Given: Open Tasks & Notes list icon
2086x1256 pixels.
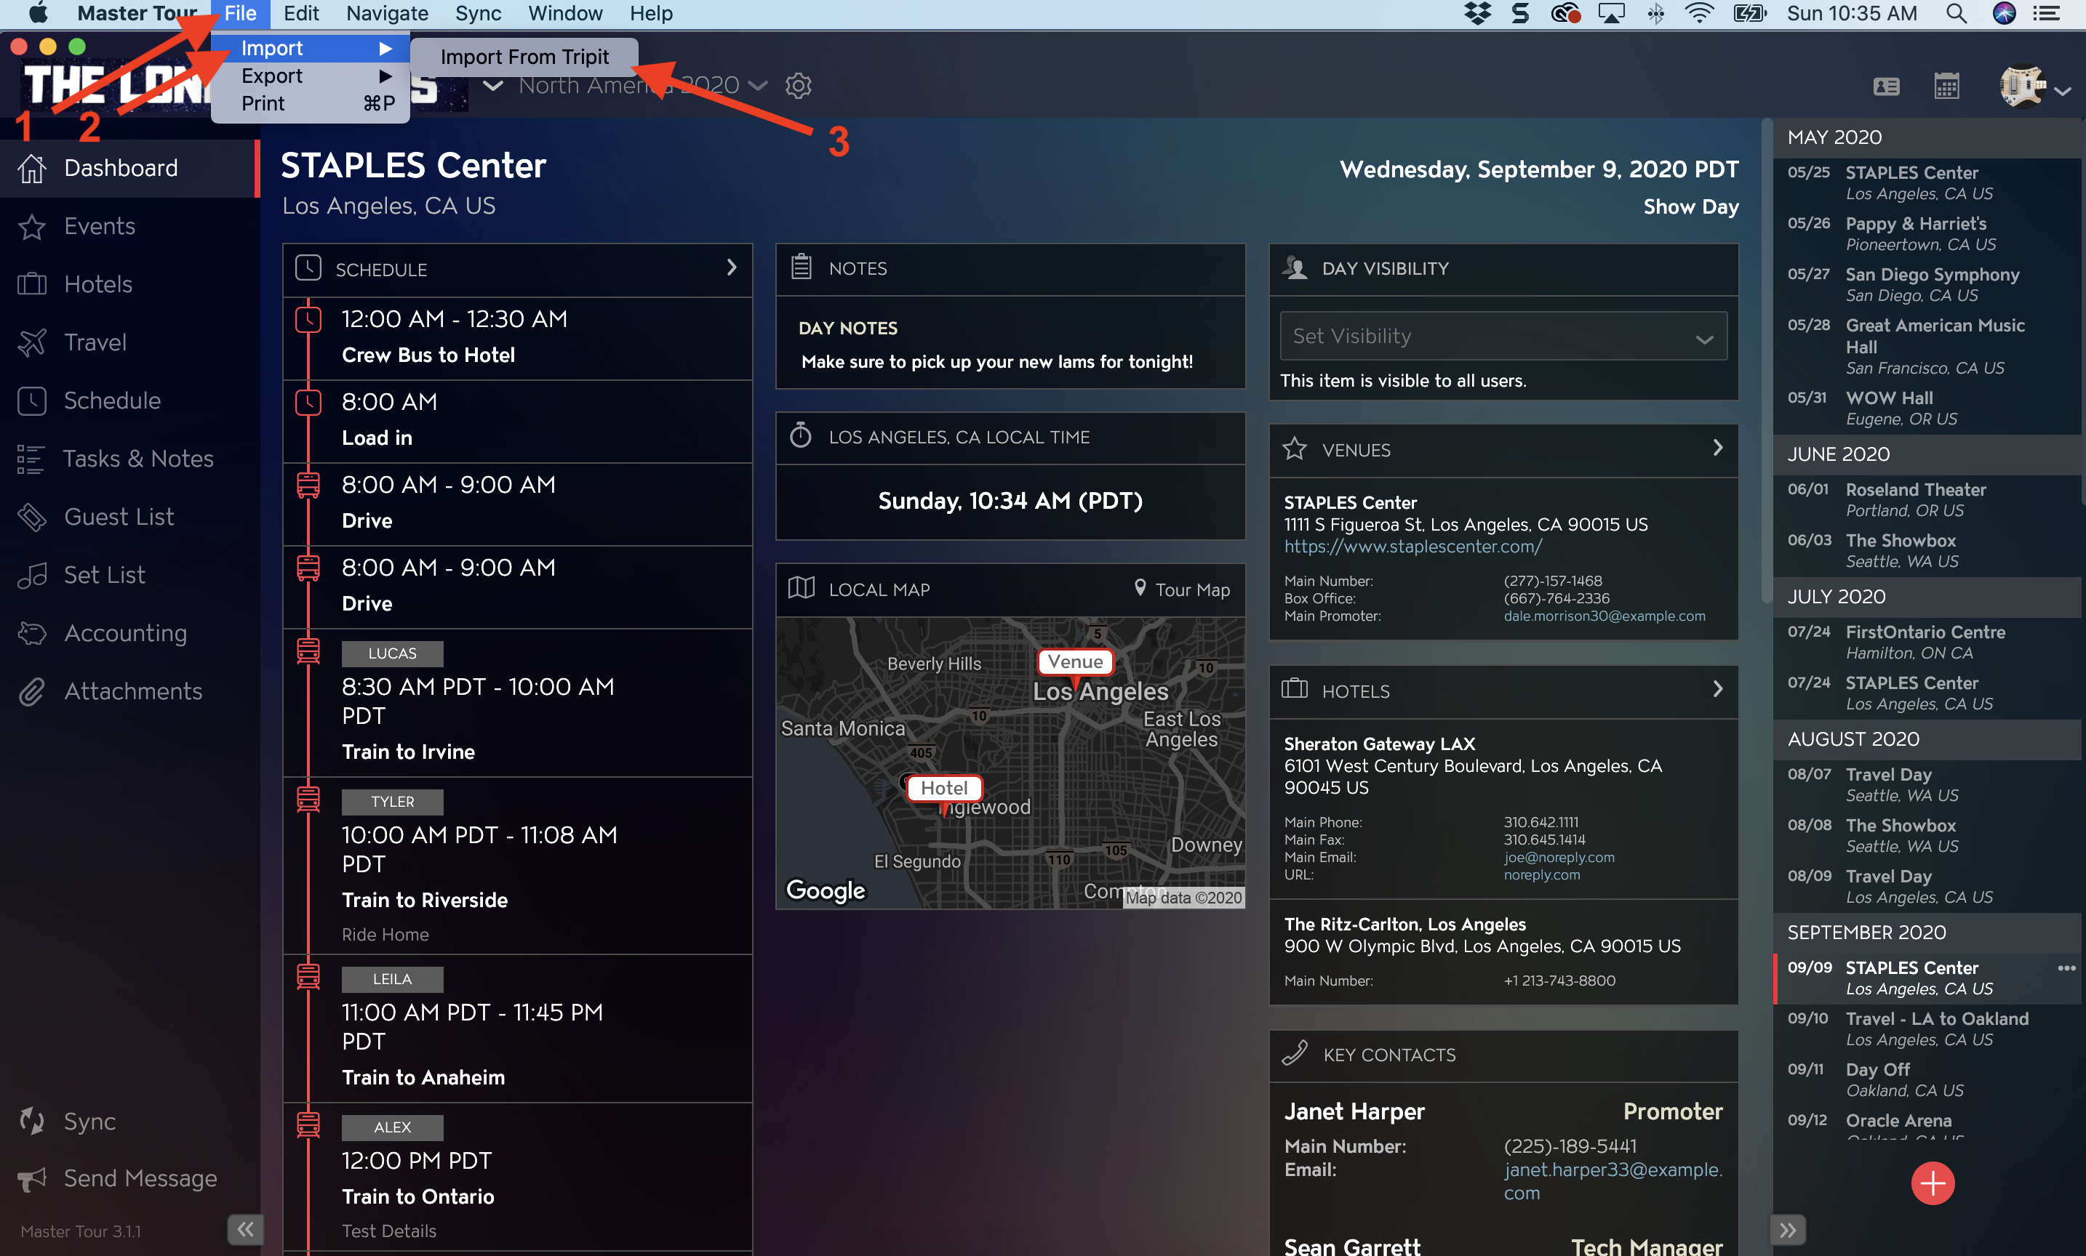Looking at the screenshot, I should click(31, 459).
